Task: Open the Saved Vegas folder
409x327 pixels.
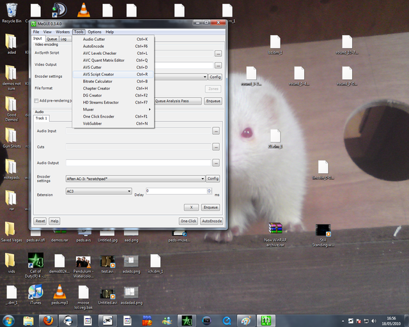Action: [x=12, y=232]
